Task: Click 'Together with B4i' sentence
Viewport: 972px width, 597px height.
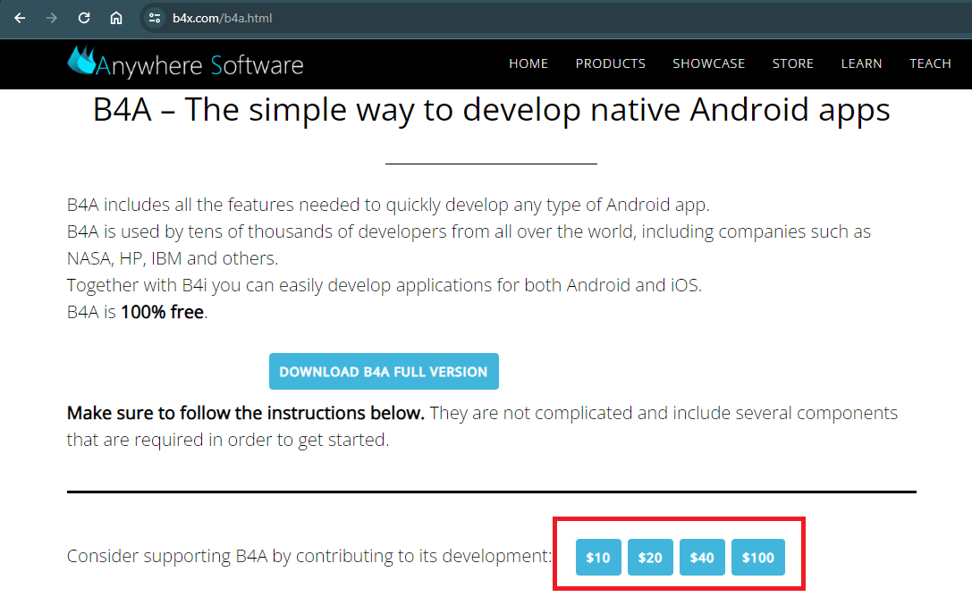Action: pos(385,285)
